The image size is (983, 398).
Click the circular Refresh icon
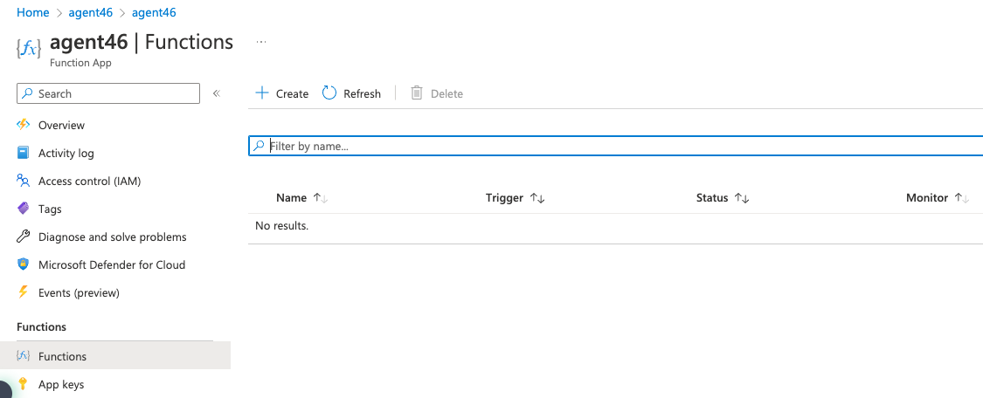click(329, 93)
